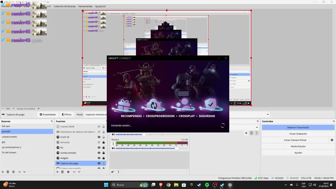This screenshot has width=336, height=189.
Task: Open transition properties three-dot menu
Action: tap(257, 133)
